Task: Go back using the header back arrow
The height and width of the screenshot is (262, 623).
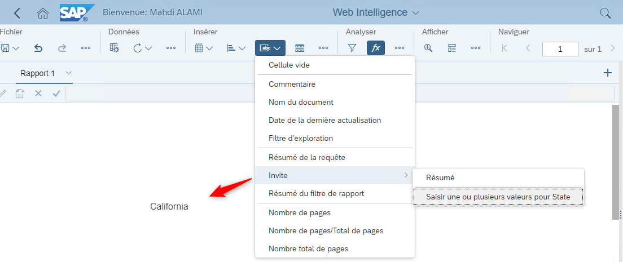Action: 17,13
